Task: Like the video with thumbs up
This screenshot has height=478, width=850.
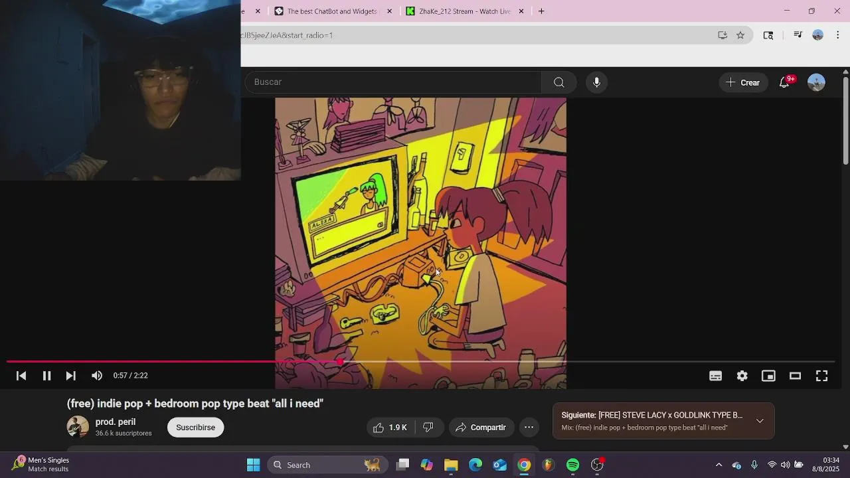Action: [390, 428]
